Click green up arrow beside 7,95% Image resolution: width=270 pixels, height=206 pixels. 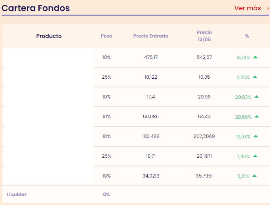click(x=255, y=156)
